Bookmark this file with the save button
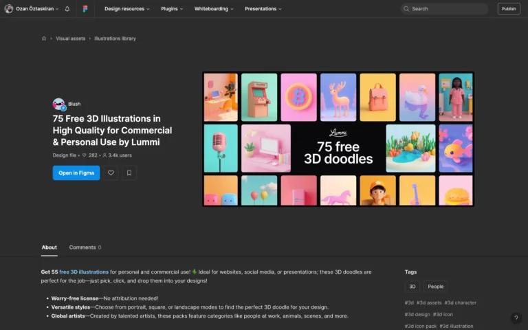This screenshot has height=330, width=528. [x=129, y=173]
